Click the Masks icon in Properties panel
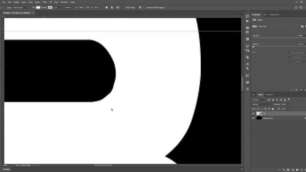The height and width of the screenshot is (172, 306). pos(254,20)
